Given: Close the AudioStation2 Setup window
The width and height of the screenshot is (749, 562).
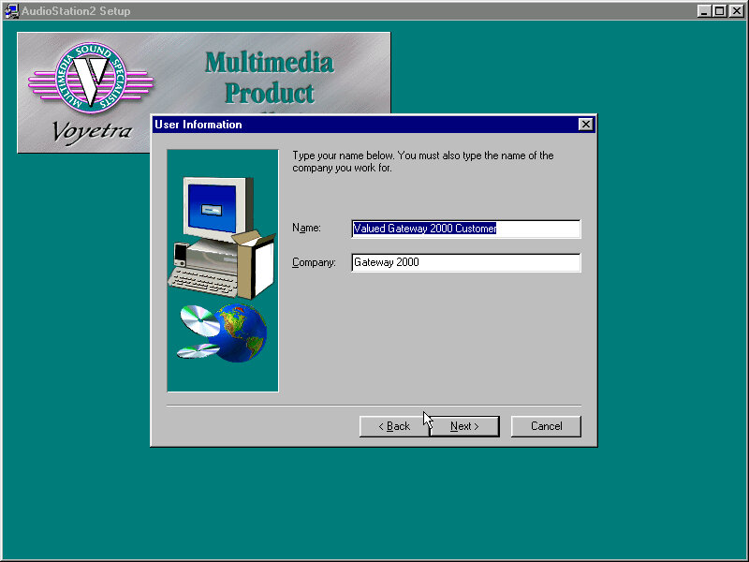Looking at the screenshot, I should (737, 11).
